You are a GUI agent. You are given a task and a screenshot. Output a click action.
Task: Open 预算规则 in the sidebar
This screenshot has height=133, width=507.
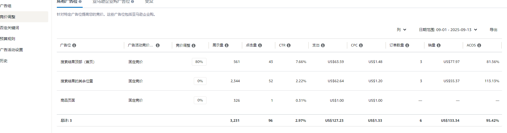coord(8,39)
